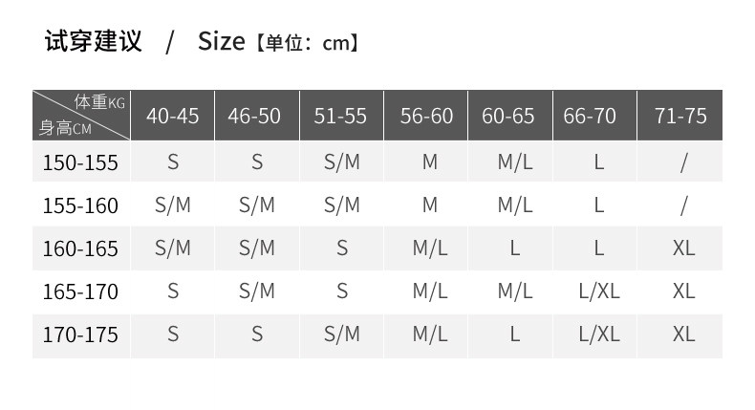Click the 155-160 height row label

(x=80, y=205)
